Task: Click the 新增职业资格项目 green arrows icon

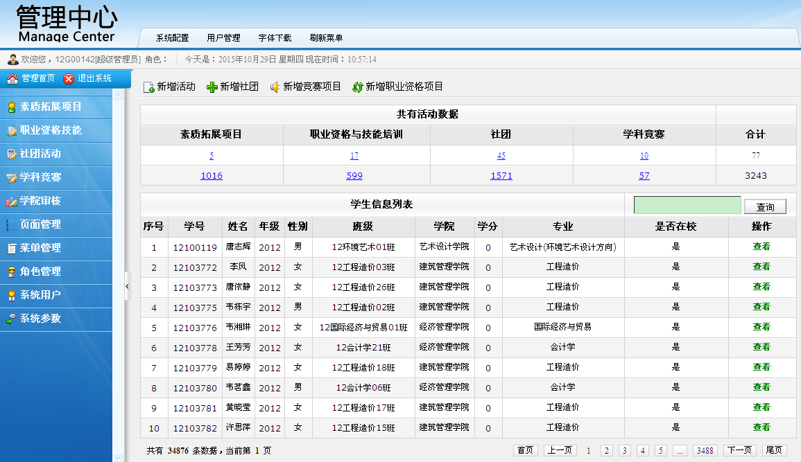Action: click(x=358, y=87)
